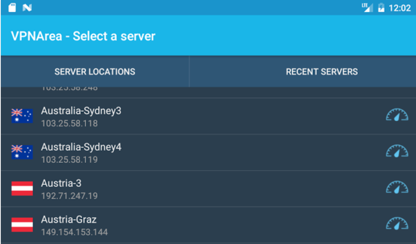Click the VPNArea - Select a server title
The image size is (416, 244).
(83, 36)
